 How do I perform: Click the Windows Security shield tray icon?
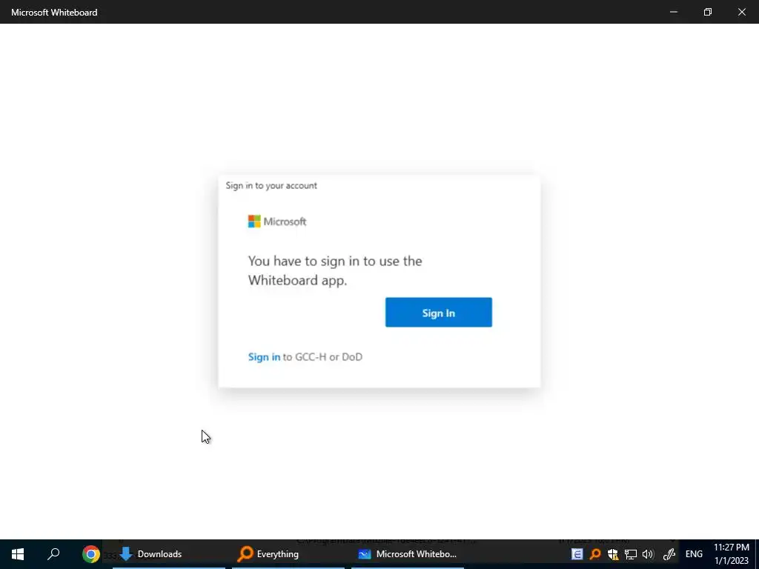coord(613,554)
